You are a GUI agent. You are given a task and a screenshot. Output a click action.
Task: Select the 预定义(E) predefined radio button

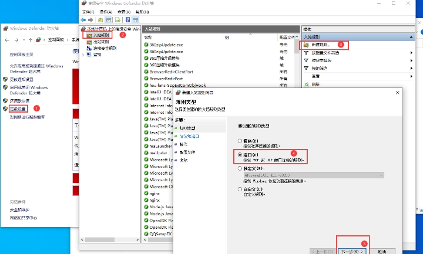pos(240,168)
